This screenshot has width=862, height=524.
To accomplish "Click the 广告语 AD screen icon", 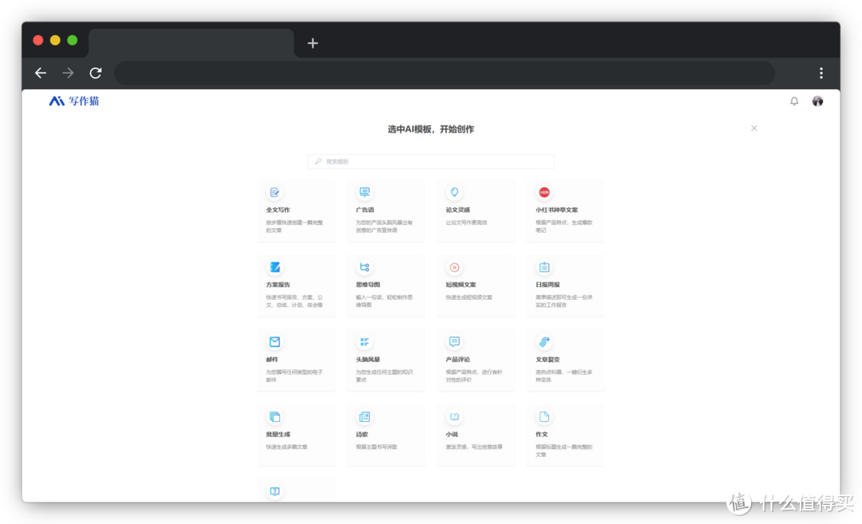I will (x=365, y=192).
